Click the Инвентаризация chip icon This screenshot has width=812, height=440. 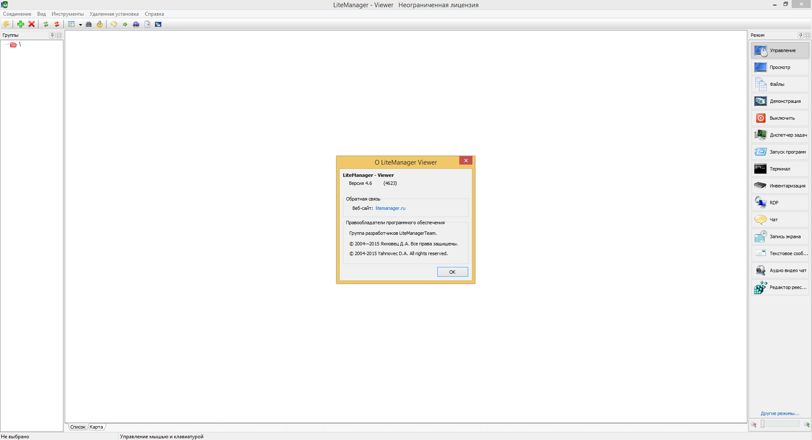click(x=760, y=186)
